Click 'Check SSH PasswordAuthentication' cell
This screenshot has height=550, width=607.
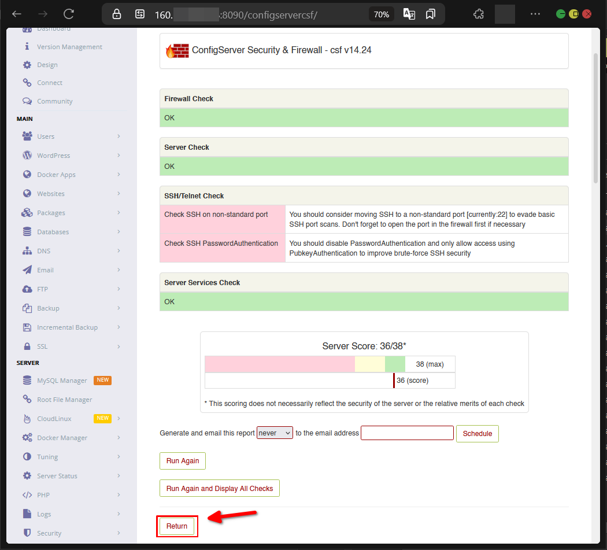coord(223,248)
